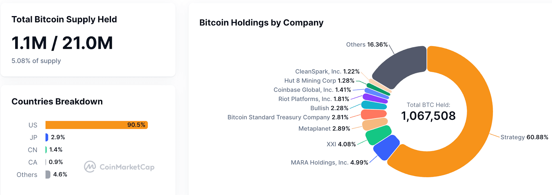
Task: Click the gray Others country bar
Action: tap(48, 174)
